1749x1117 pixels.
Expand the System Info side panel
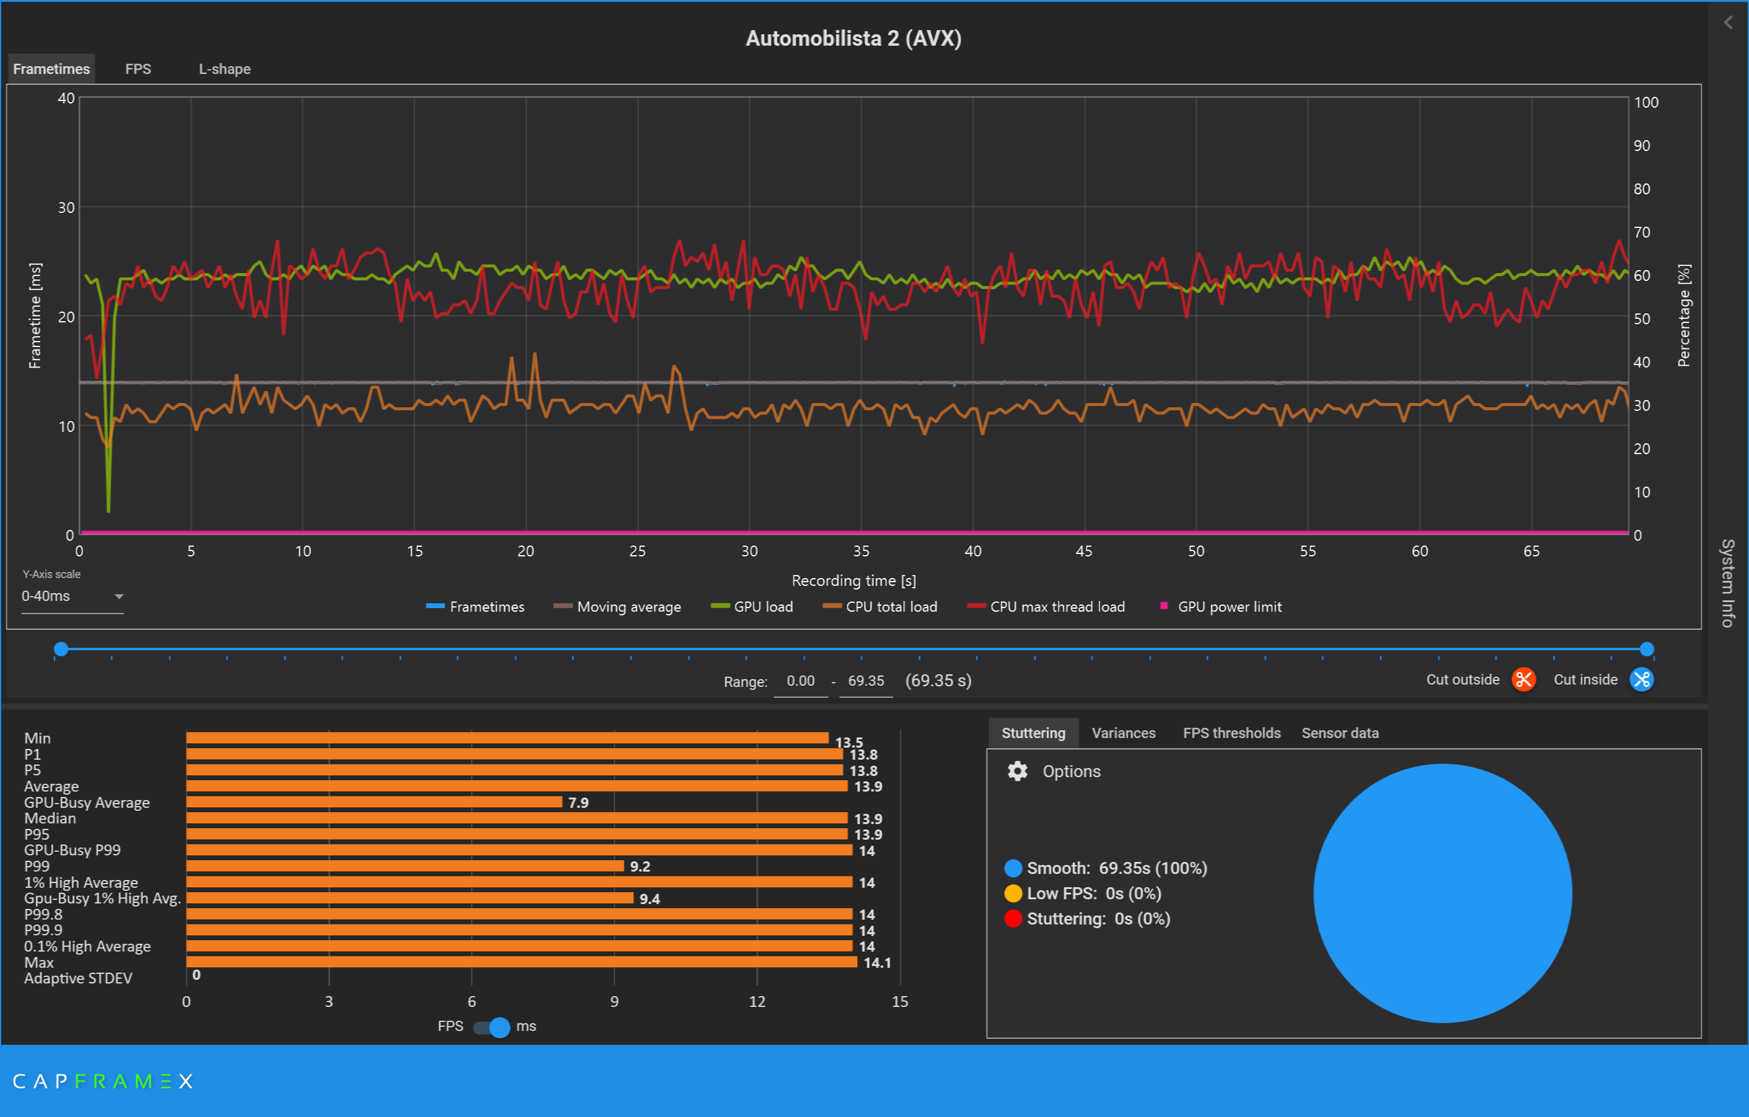tap(1727, 583)
